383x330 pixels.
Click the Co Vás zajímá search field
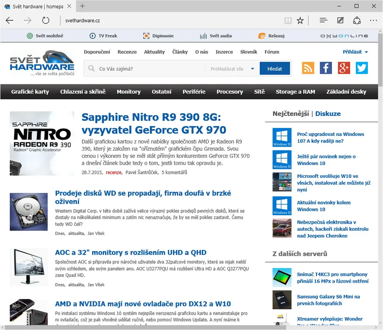[150, 69]
